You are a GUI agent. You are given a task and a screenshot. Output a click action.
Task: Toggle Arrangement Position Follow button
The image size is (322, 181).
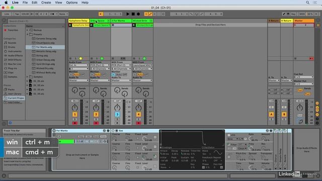(101, 14)
